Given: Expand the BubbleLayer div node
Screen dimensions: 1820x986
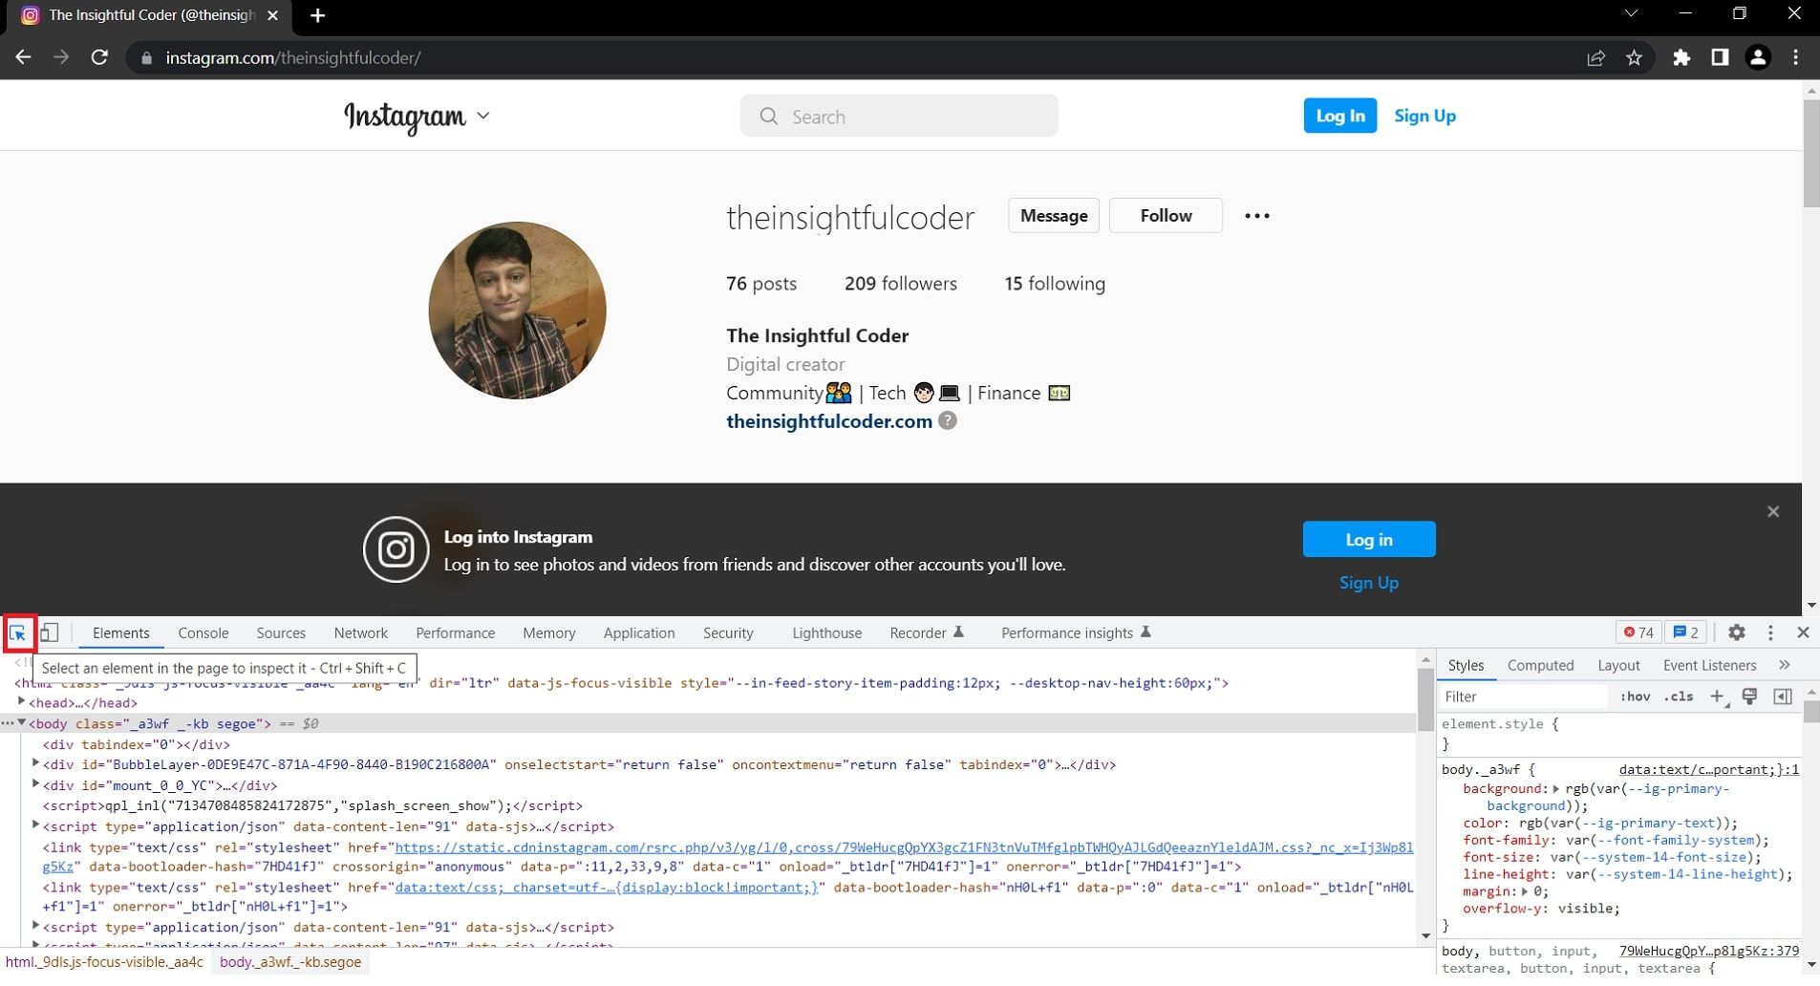Looking at the screenshot, I should (35, 763).
